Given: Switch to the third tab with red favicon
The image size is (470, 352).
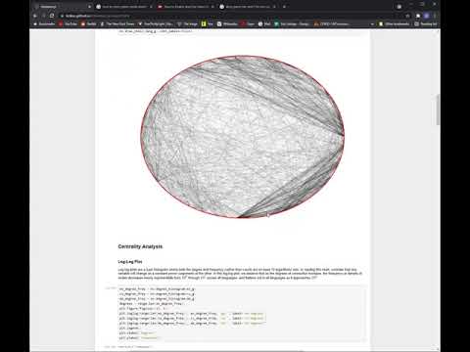Looking at the screenshot, I should point(185,7).
